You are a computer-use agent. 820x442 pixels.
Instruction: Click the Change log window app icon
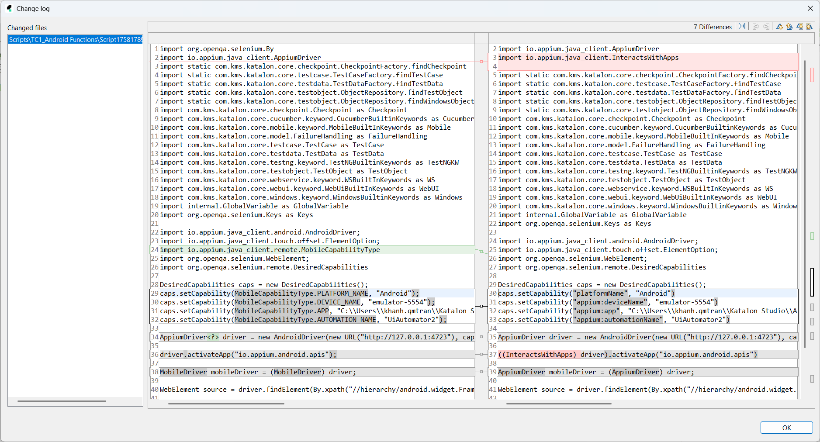9,8
